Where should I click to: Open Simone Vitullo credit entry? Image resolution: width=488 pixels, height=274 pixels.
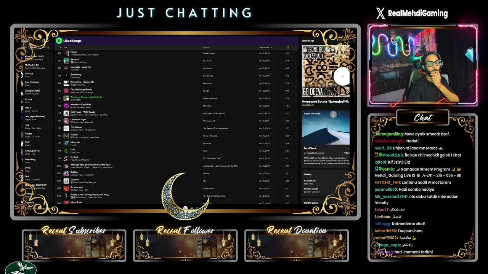(312, 189)
